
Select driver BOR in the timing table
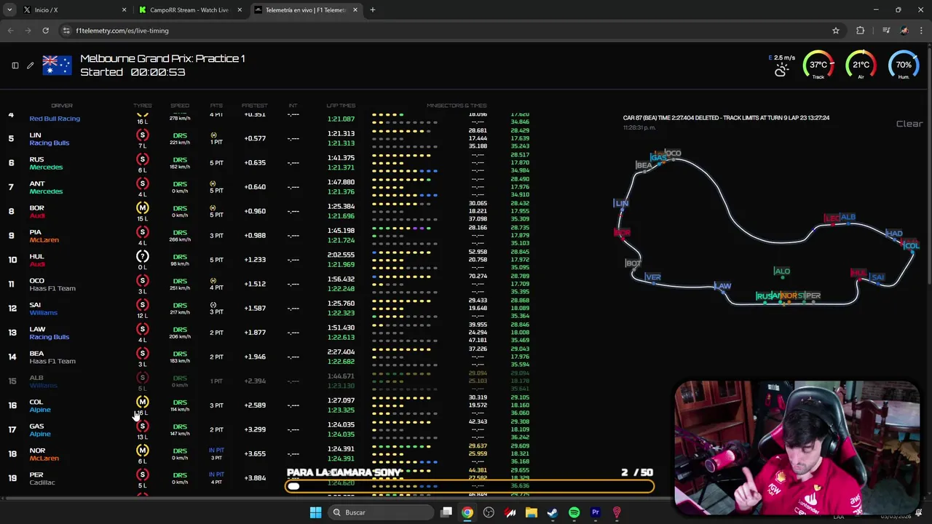[36, 208]
